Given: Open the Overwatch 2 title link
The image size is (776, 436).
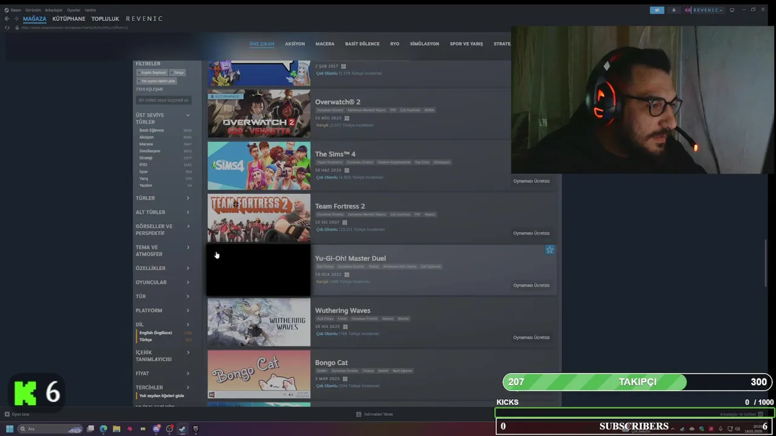Looking at the screenshot, I should click(338, 102).
